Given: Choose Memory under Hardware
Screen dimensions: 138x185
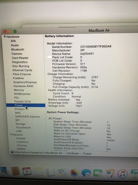Looking at the screenshot, I should [x=19, y=90].
